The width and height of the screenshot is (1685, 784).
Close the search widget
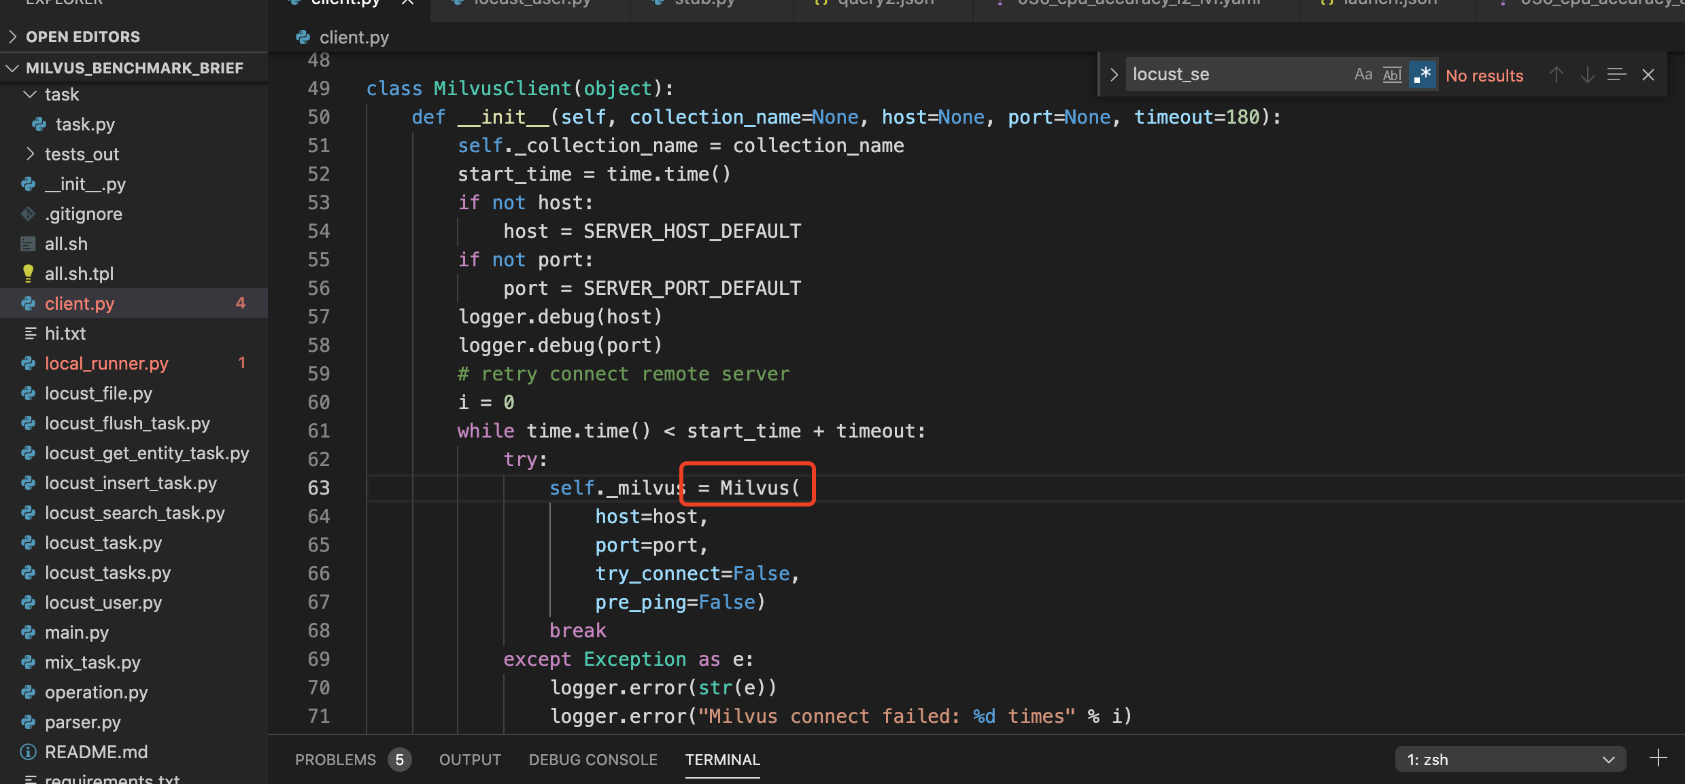coord(1648,75)
